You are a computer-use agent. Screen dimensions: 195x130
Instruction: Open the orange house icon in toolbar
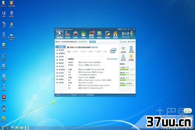pyautogui.click(x=115, y=34)
